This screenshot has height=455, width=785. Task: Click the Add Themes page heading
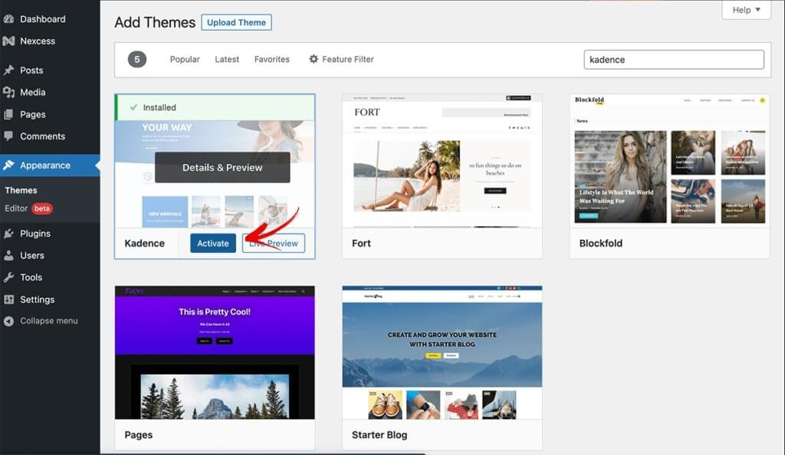(x=155, y=22)
